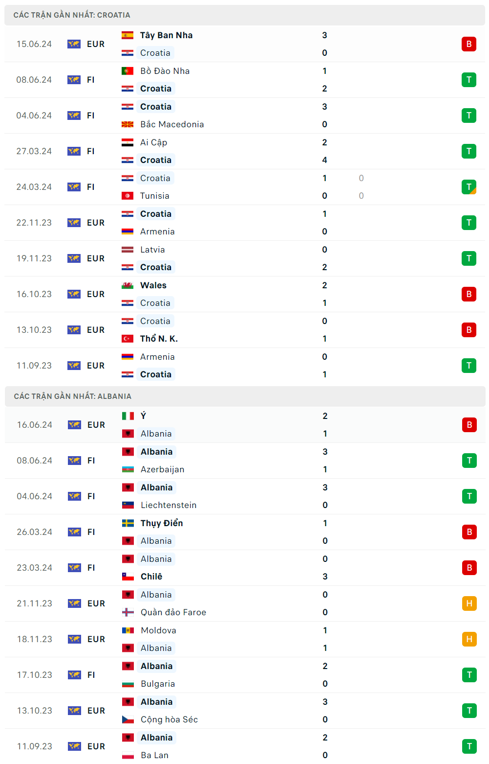Click the Sweden flag beside Thụy Điển
This screenshot has width=489, height=764.
(128, 523)
